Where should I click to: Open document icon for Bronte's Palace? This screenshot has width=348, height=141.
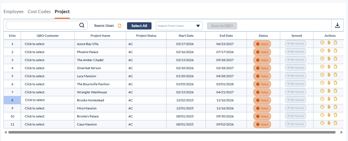[335, 115]
